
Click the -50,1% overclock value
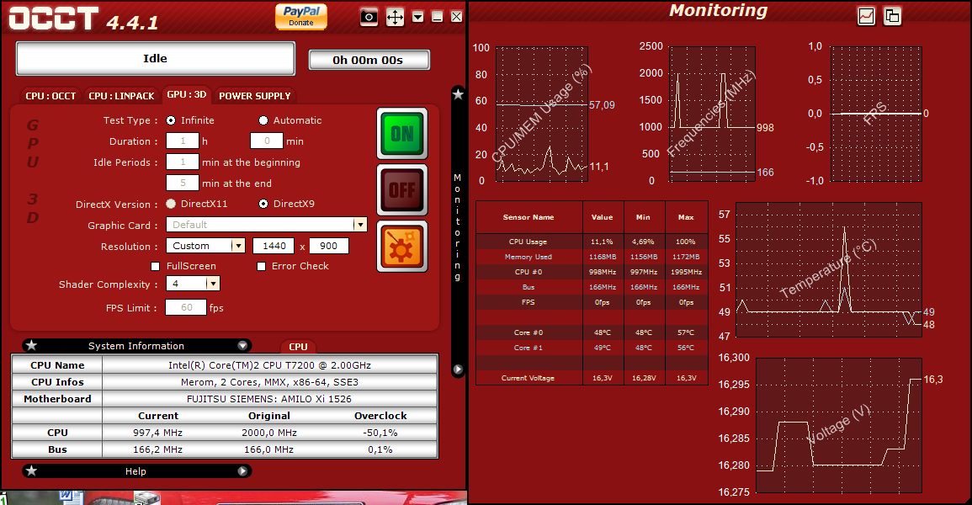click(x=380, y=433)
